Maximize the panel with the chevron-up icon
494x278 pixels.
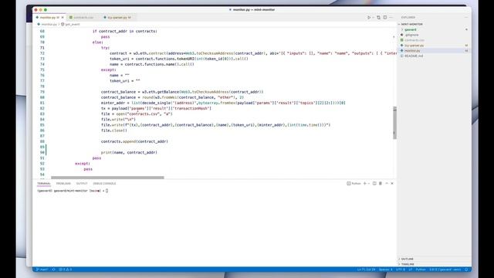387,184
